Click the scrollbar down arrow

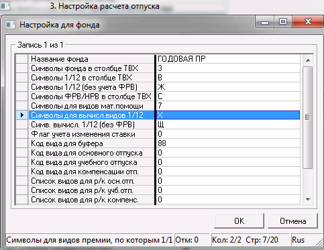308,200
